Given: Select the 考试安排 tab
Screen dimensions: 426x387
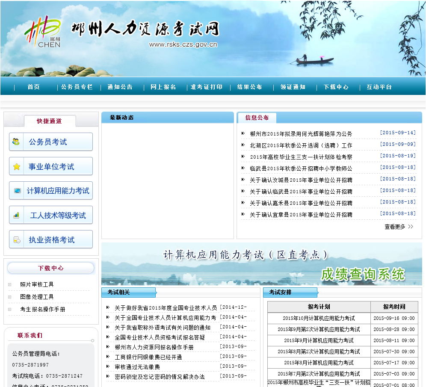Looking at the screenshot, I should (x=290, y=292).
